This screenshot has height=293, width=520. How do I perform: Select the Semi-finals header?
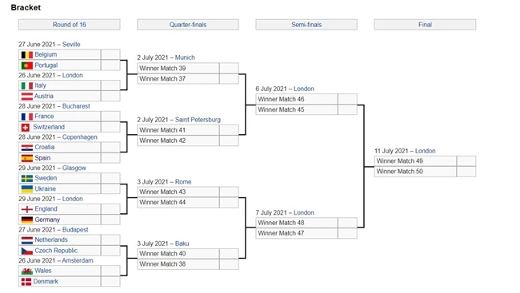point(306,25)
